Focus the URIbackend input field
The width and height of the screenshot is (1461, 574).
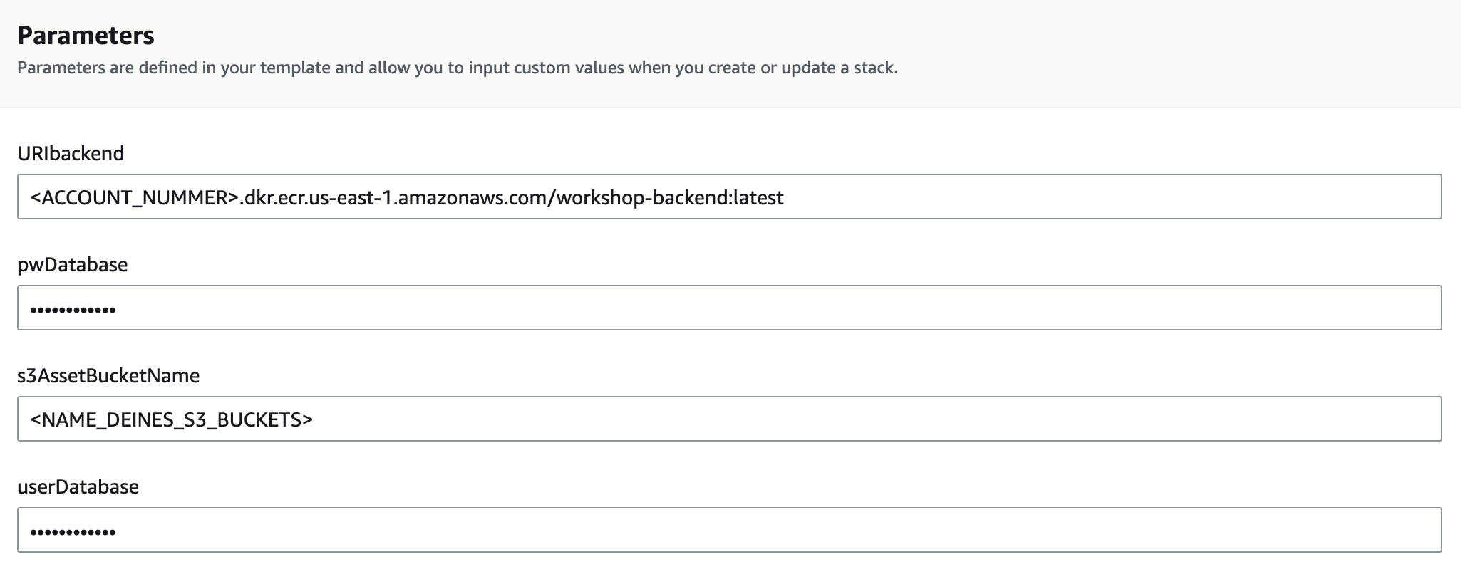click(729, 197)
